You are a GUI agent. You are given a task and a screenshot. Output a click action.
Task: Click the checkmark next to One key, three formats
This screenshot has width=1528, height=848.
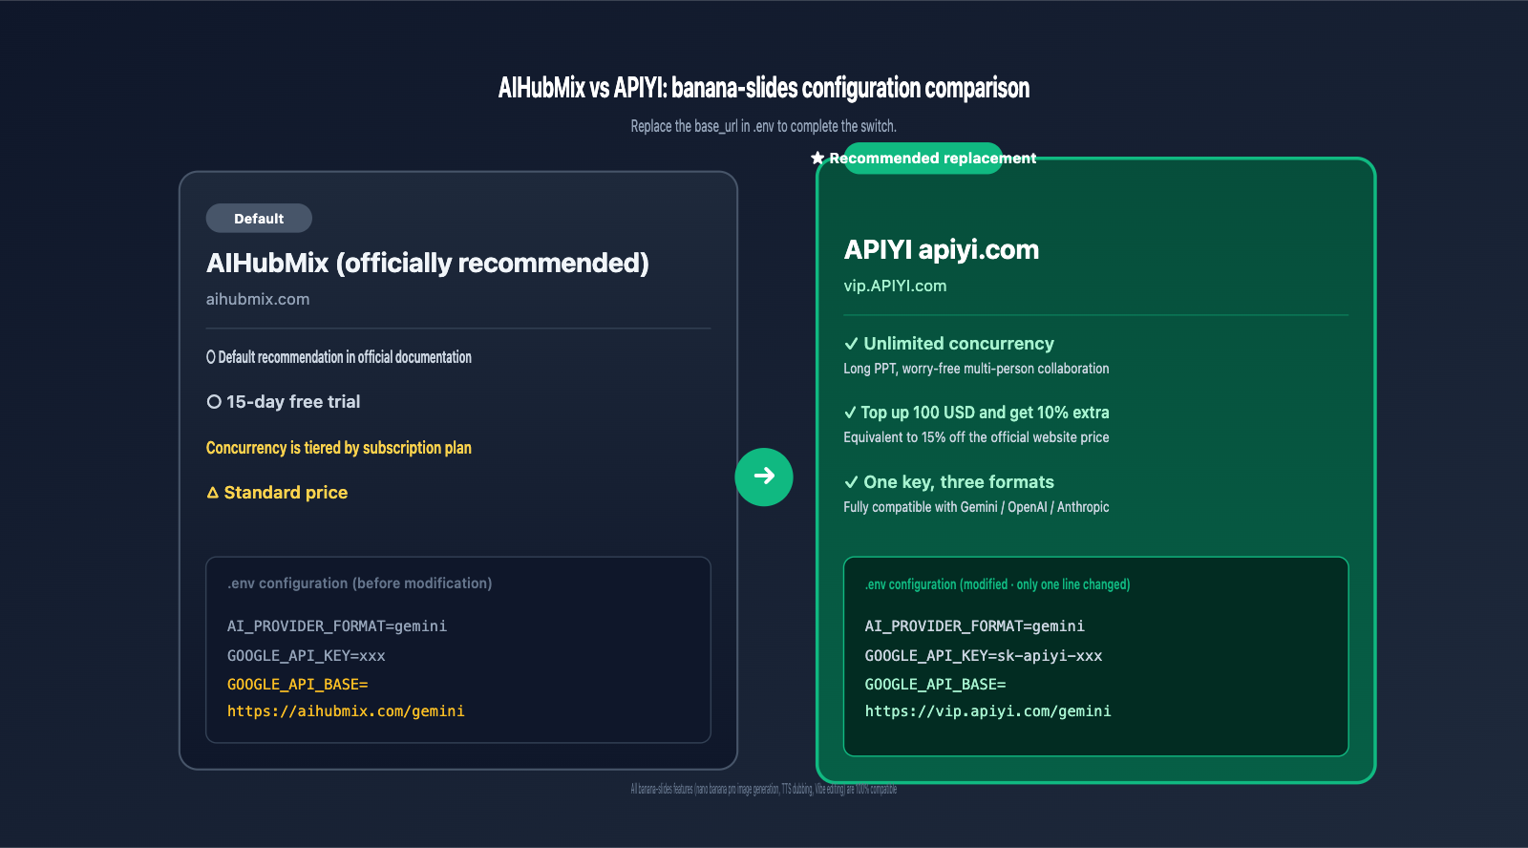(851, 482)
